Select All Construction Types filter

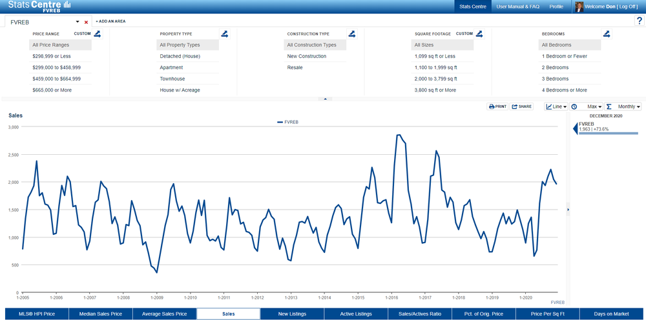tap(315, 45)
